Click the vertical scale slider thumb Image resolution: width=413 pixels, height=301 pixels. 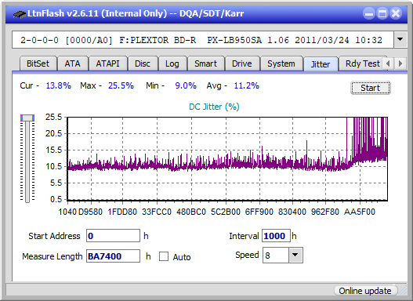[x=27, y=118]
